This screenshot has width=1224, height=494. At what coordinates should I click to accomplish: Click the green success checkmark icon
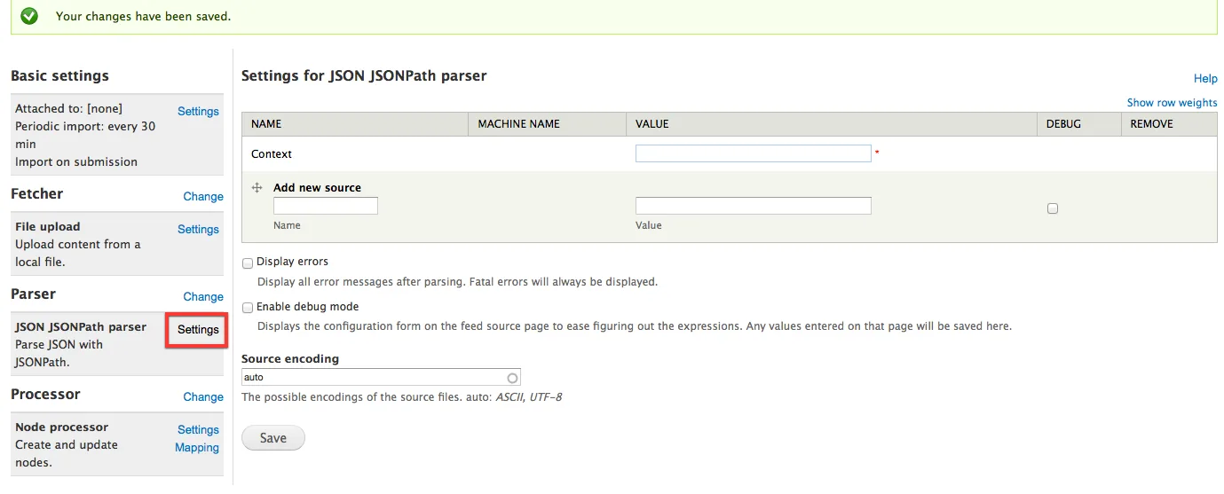pos(29,16)
